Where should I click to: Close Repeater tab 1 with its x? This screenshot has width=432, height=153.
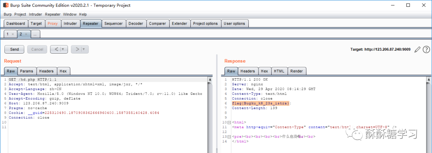[13, 34]
